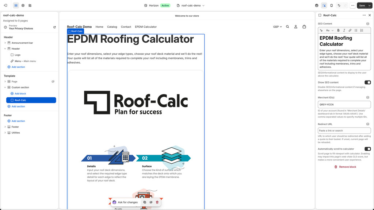Click Add section under Header
This screenshot has width=374, height=210.
(x=16, y=67)
